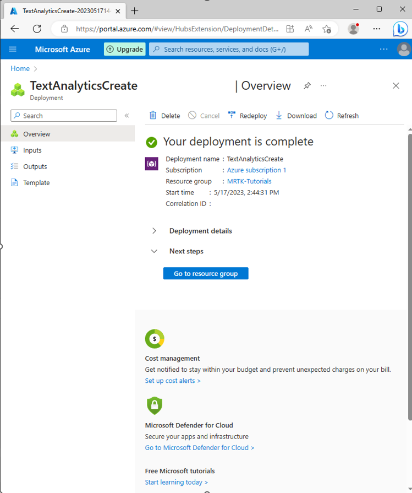The height and width of the screenshot is (493, 412).
Task: Click the Microsoft Azure logo text
Action: [x=62, y=50]
